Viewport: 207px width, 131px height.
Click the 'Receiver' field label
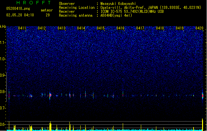67,11
